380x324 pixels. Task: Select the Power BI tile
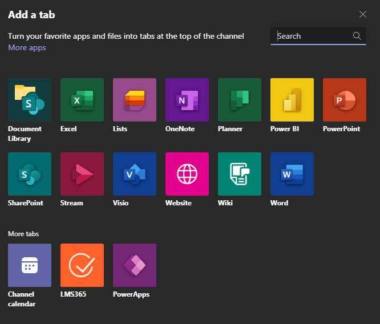point(292,100)
